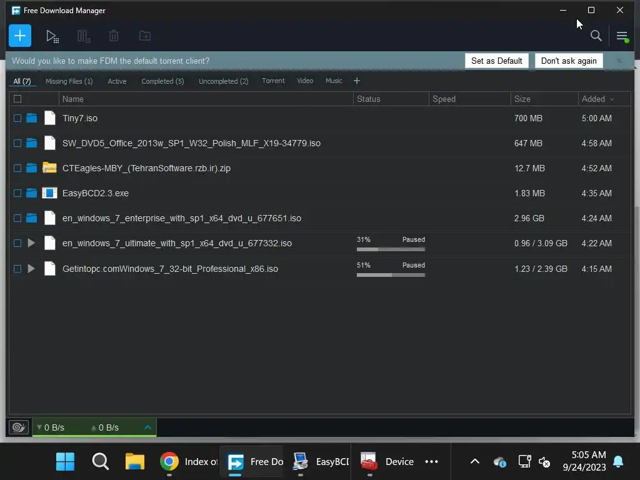Select the All (7) tab

point(22,81)
